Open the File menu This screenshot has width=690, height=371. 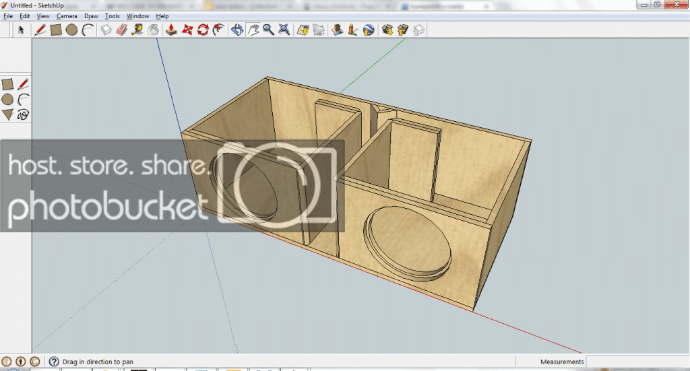pyautogui.click(x=8, y=16)
